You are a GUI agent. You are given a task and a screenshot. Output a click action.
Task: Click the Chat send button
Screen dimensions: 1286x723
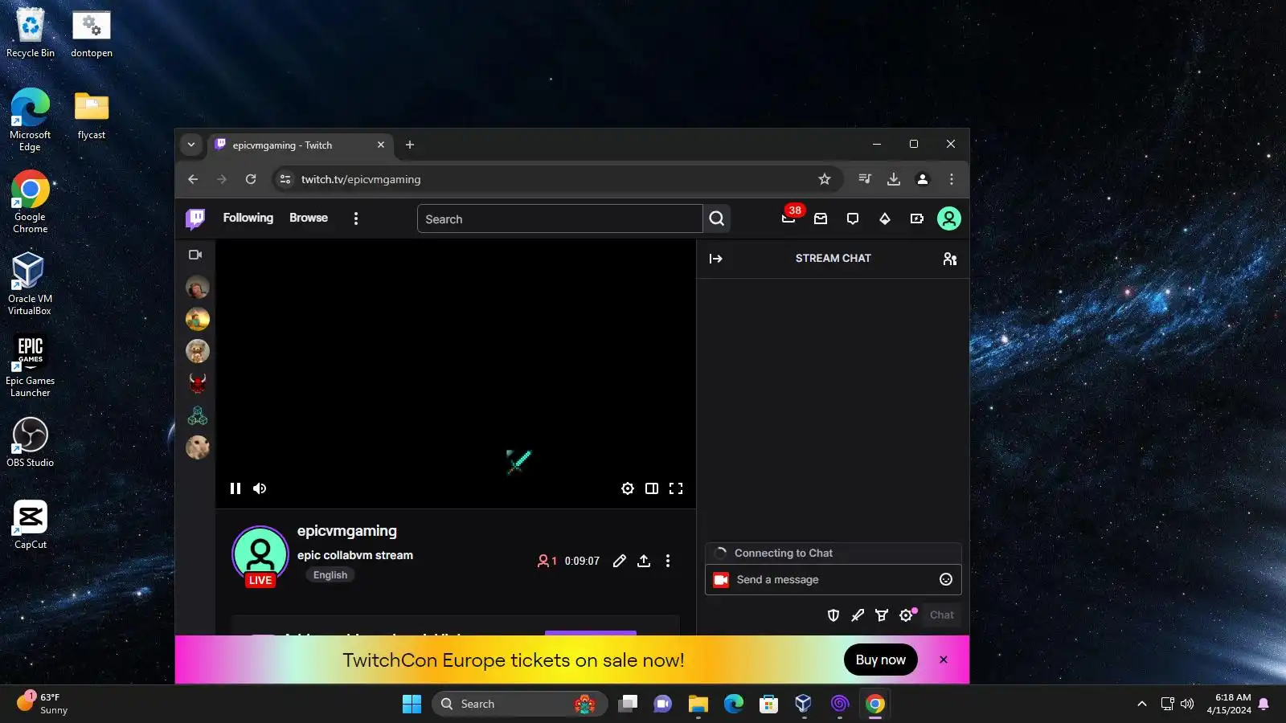(942, 615)
